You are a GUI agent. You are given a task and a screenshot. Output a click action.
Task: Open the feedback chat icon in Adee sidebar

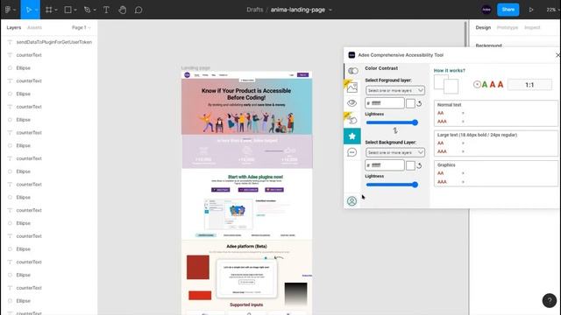tap(352, 152)
